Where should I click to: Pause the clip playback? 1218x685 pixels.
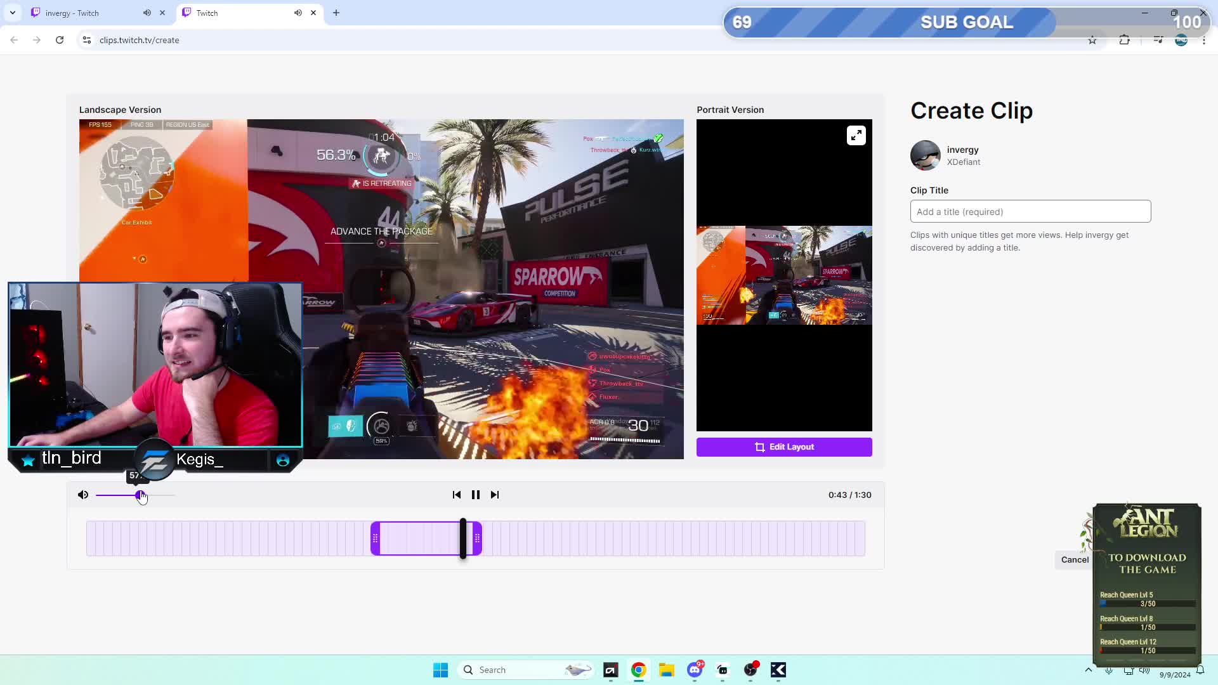coord(476,495)
